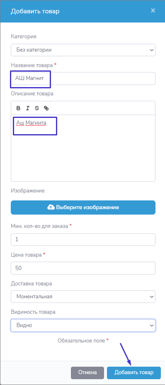The width and height of the screenshot is (165, 385).
Task: Focus the Мин. кол-во для заказа field
Action: [83, 240]
